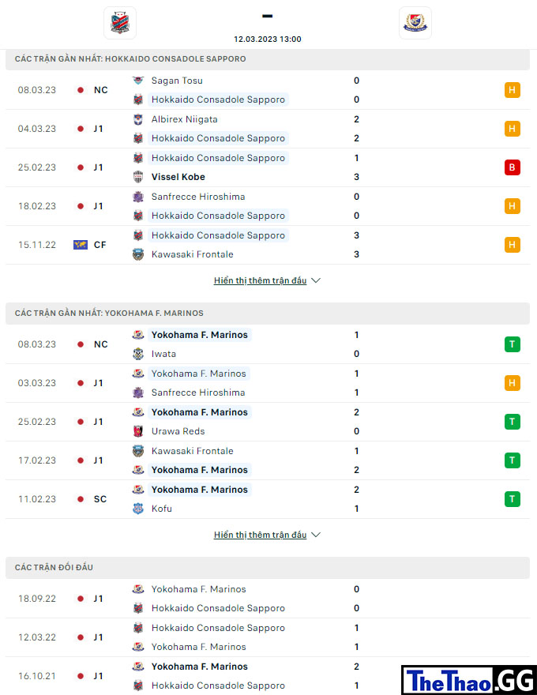
Task: Select the Các trận gần nhất: Yokohama F. Marinos header
Action: (268, 313)
